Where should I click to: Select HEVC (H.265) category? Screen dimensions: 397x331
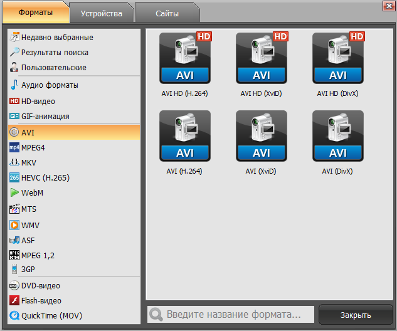pos(74,177)
